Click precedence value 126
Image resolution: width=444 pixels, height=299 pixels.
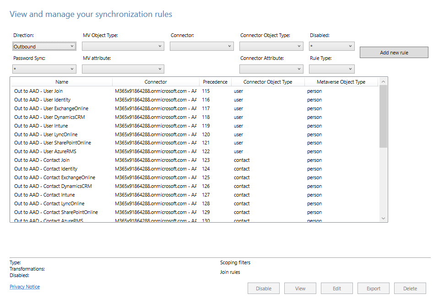pyautogui.click(x=206, y=186)
